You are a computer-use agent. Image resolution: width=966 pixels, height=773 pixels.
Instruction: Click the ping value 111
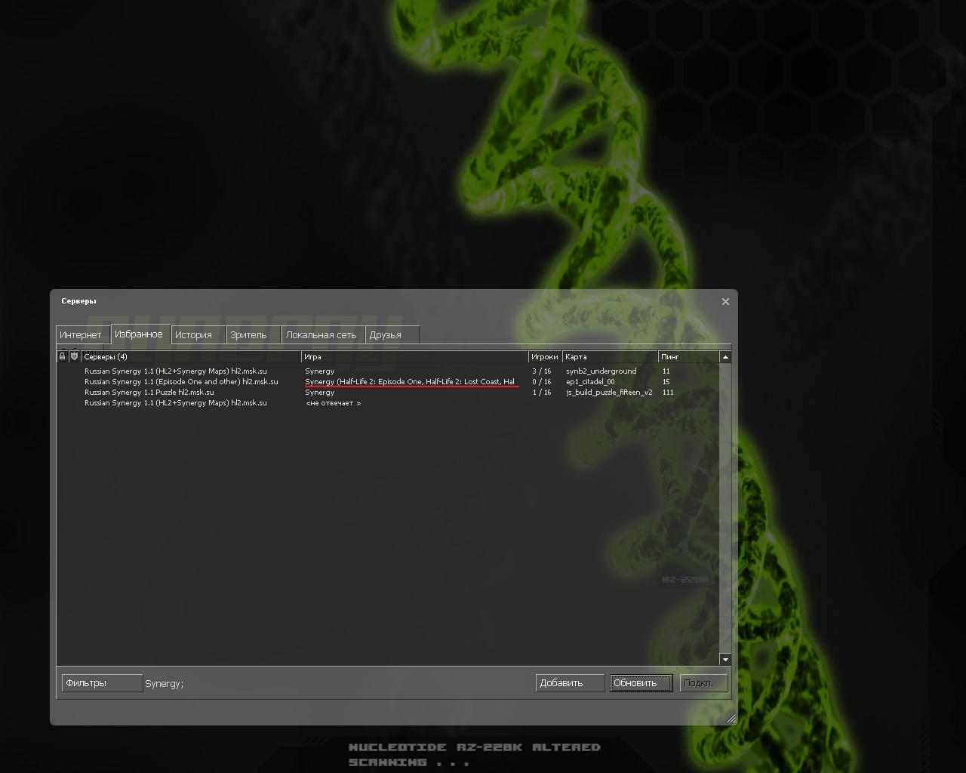[x=668, y=393]
